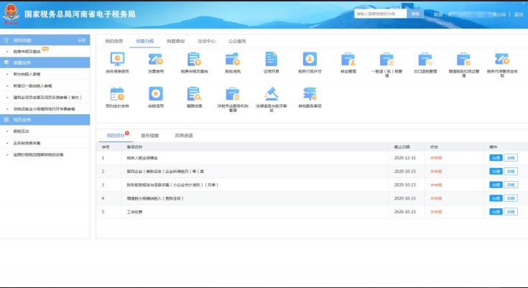
Task: Select the 服务提醒 tab
Action: tap(150, 136)
